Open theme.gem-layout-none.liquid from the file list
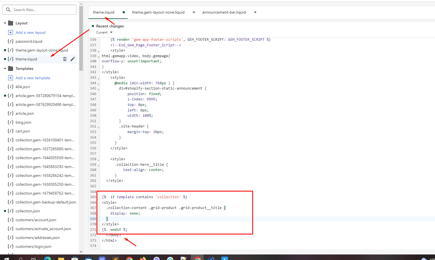 [x=42, y=50]
